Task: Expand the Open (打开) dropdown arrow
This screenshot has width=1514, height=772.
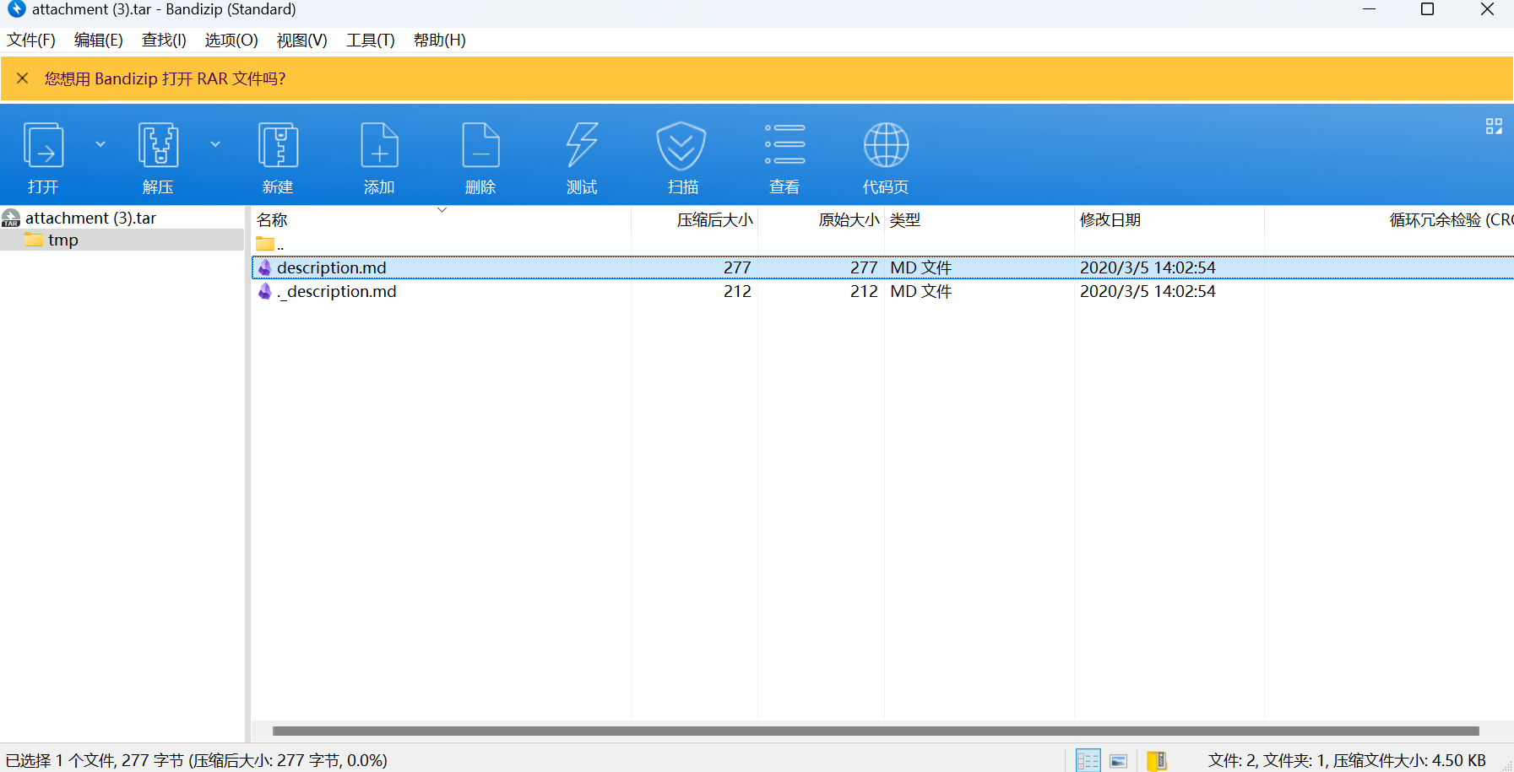Action: point(100,144)
